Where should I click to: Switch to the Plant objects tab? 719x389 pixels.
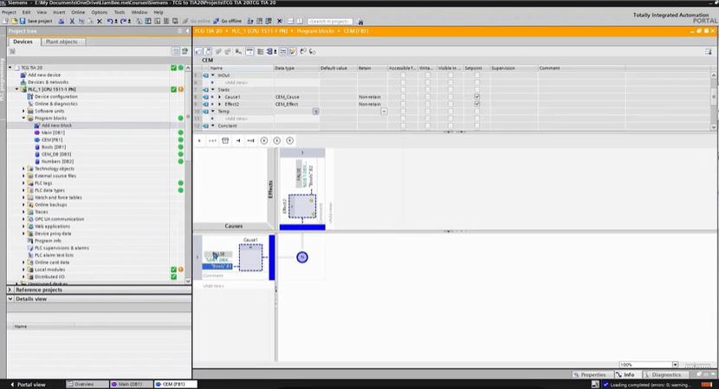point(62,42)
